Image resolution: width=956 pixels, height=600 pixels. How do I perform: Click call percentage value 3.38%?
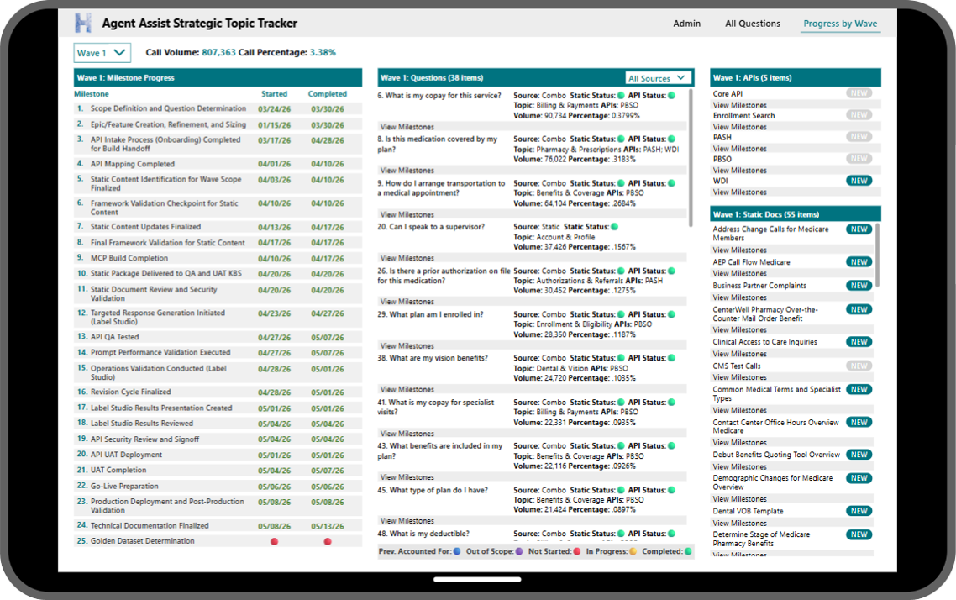323,52
